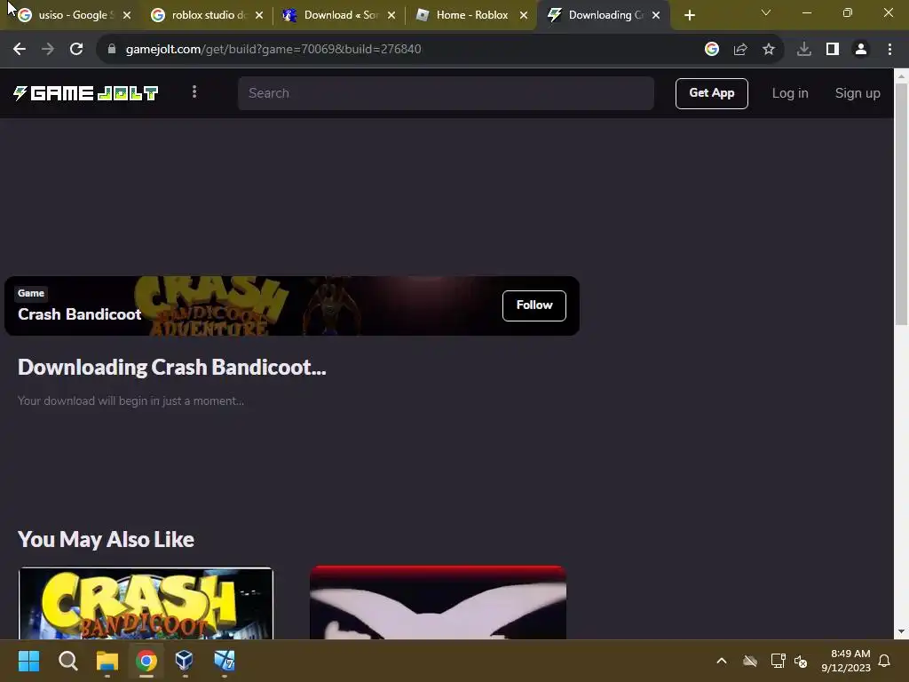Screen dimensions: 909x682
Task: Click the page vertical scrollbar
Action: coord(901,203)
